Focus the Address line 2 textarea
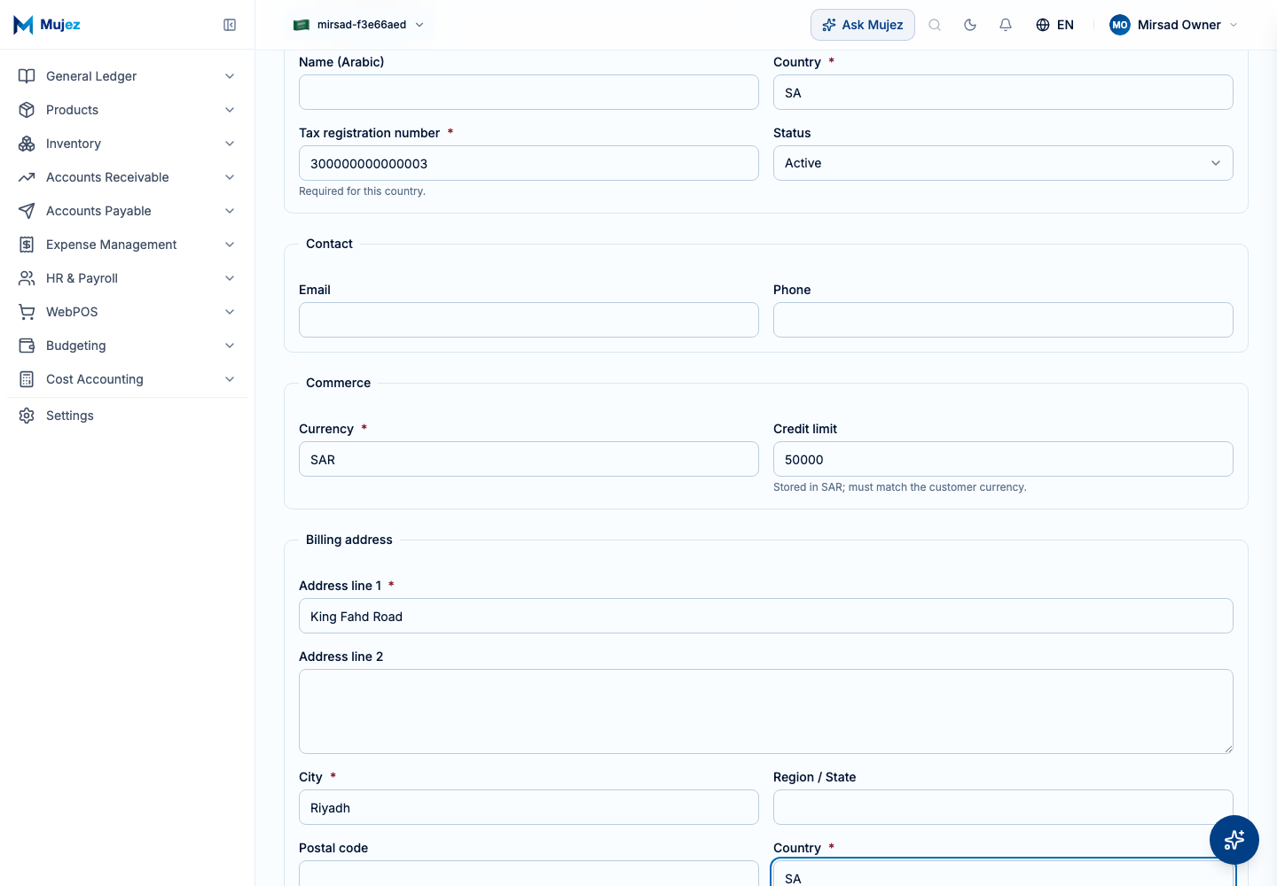Viewport: 1277px width, 886px height. click(x=766, y=711)
